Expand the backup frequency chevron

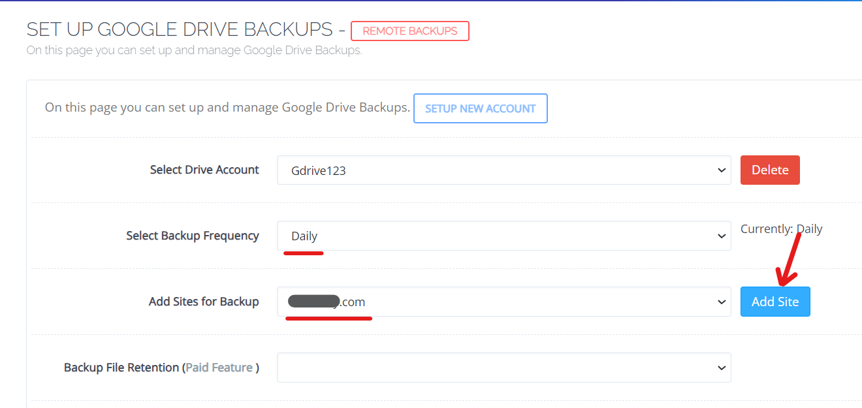click(x=722, y=236)
